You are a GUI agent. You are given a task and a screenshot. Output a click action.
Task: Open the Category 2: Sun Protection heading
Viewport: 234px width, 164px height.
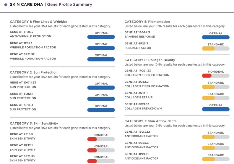pos(34,72)
